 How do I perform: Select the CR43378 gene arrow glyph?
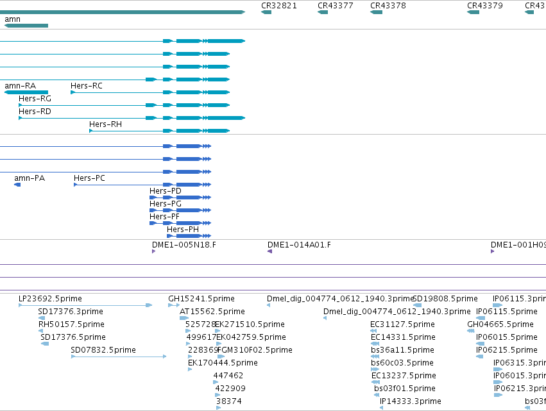click(x=376, y=12)
